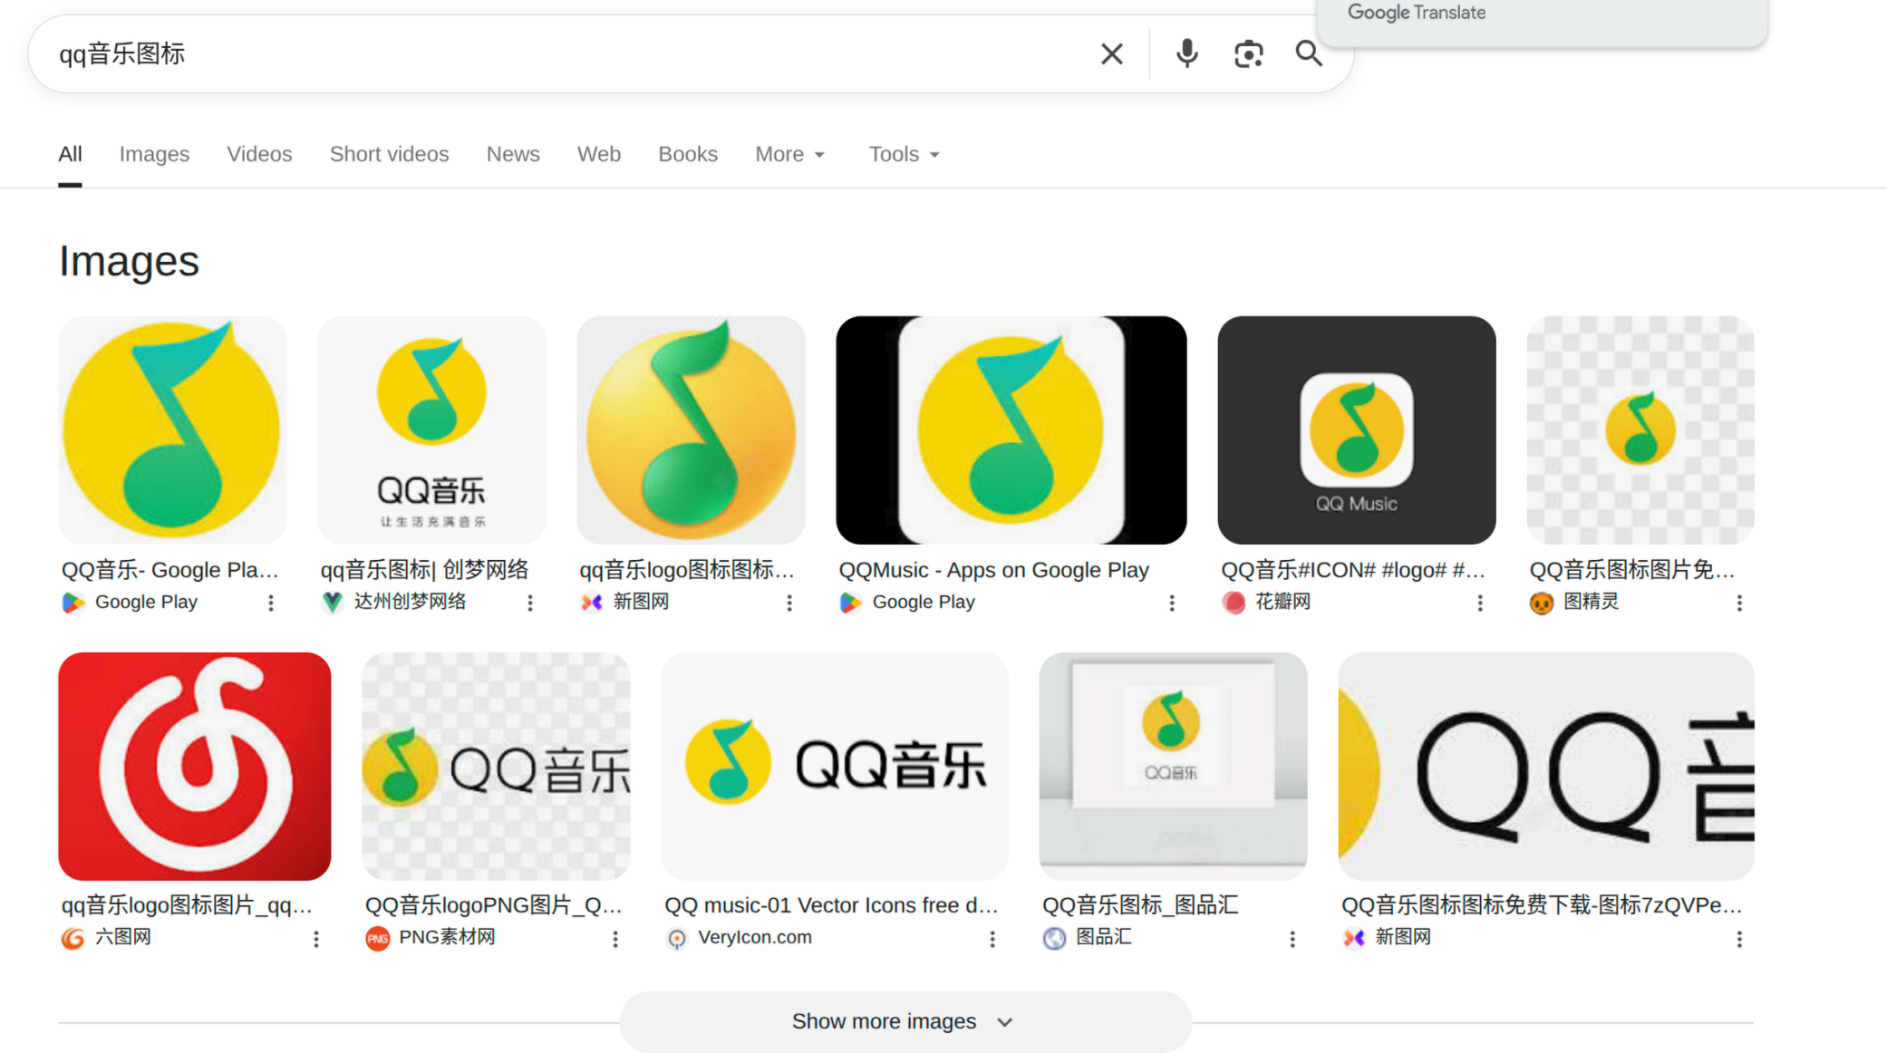Click 新图网 favicon under qq音乐logo图标图标
1887x1053 pixels.
(x=592, y=603)
